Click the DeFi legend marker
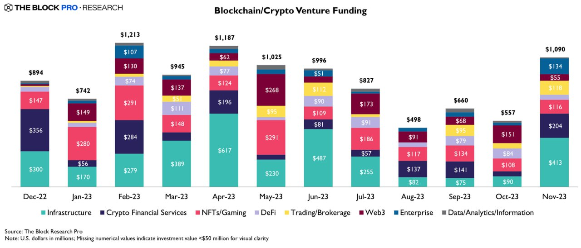Image resolution: width=581 pixels, height=248 pixels. (257, 213)
